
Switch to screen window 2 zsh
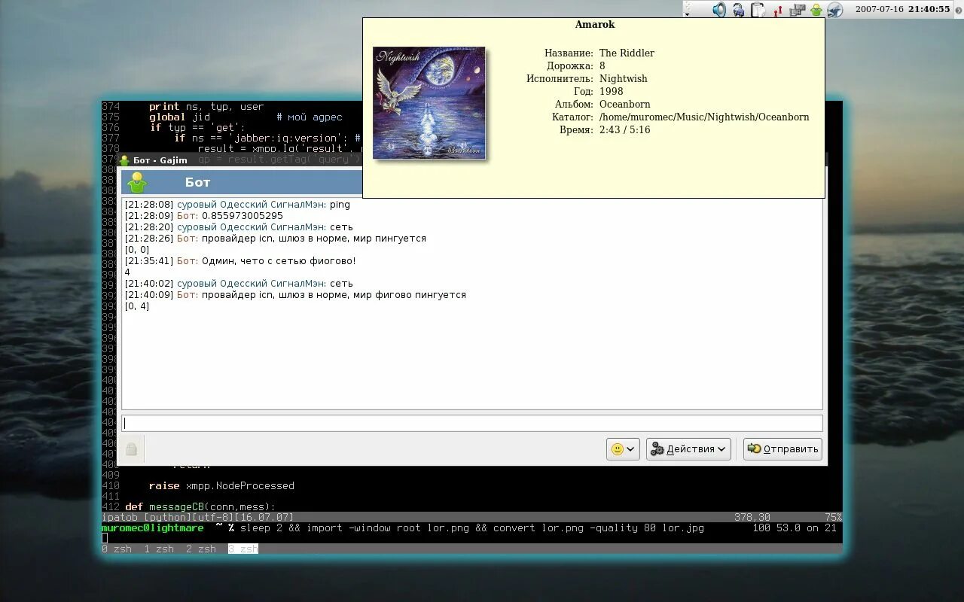(201, 549)
